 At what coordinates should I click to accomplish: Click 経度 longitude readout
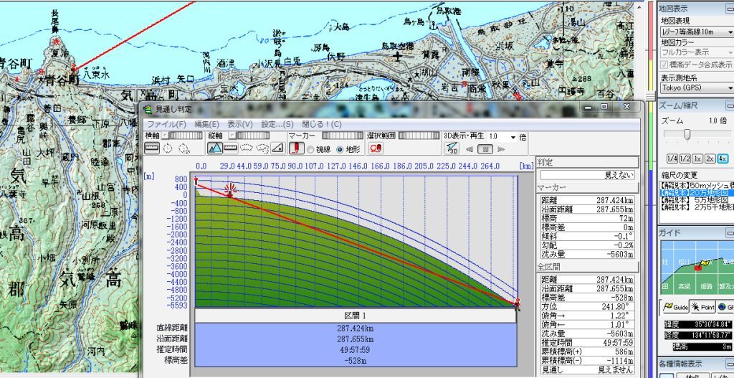coord(699,336)
